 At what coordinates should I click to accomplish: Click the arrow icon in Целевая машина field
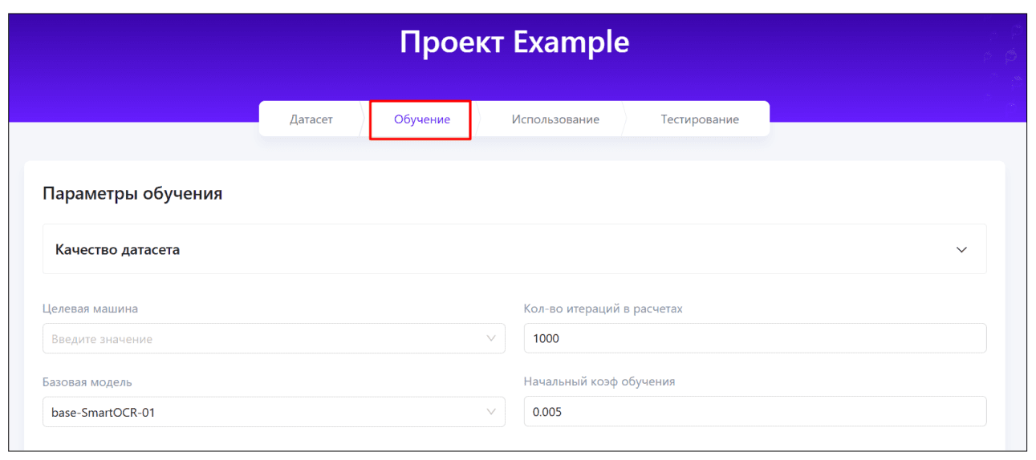click(491, 339)
